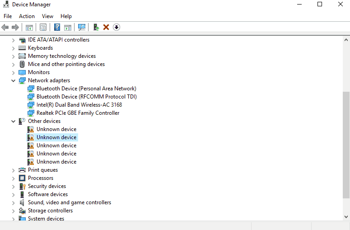Click the Realtek PCIe GBE adapter icon

[x=31, y=113]
